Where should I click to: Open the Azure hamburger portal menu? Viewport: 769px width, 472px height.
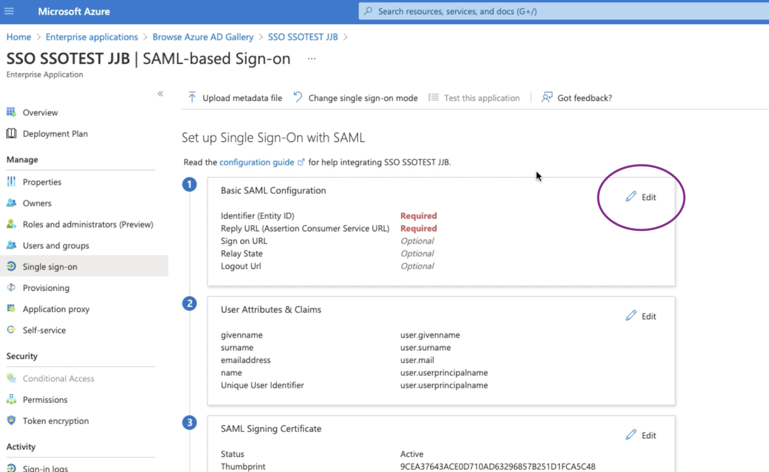point(9,11)
